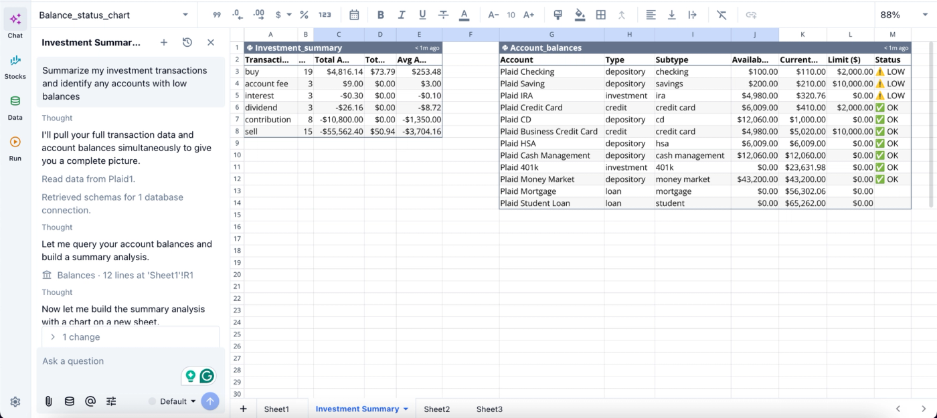
Task: Show previous sheet tabs with left arrow
Action: tap(898, 409)
